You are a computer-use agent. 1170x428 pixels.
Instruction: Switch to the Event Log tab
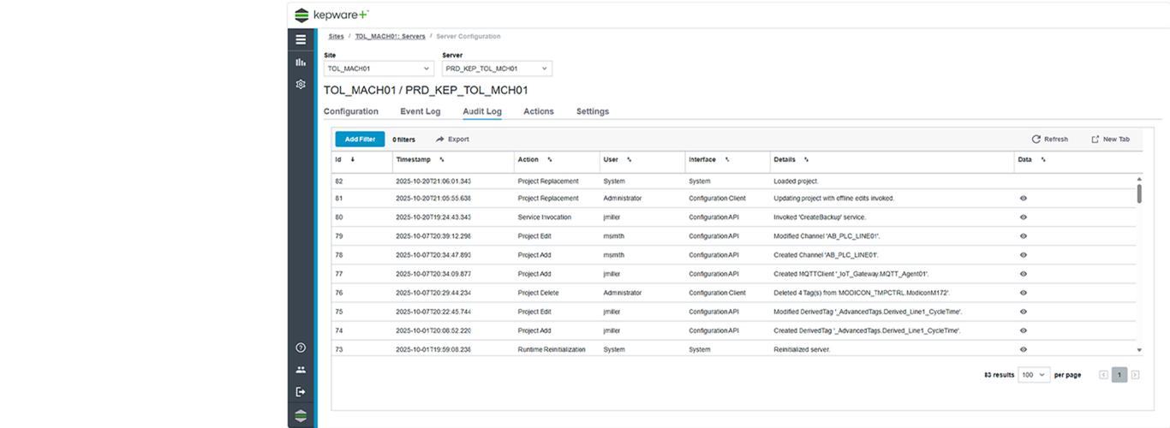pos(420,111)
